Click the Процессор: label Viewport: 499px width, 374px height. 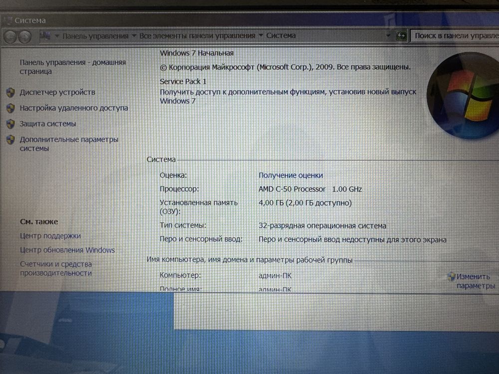pyautogui.click(x=179, y=189)
